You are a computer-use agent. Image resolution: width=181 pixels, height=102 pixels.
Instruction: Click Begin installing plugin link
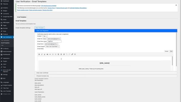[x=23, y=10]
